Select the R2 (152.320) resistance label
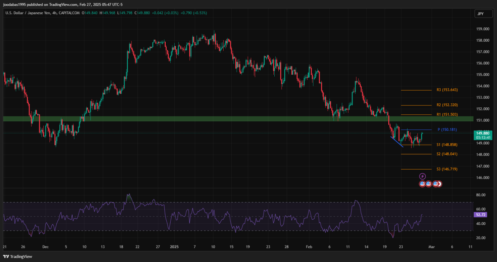Image resolution: width=497 pixels, height=262 pixels. (447, 105)
